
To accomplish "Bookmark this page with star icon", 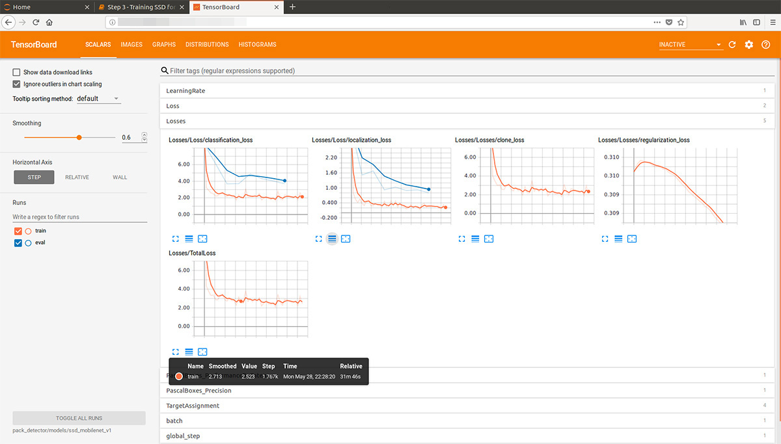I will pyautogui.click(x=681, y=22).
